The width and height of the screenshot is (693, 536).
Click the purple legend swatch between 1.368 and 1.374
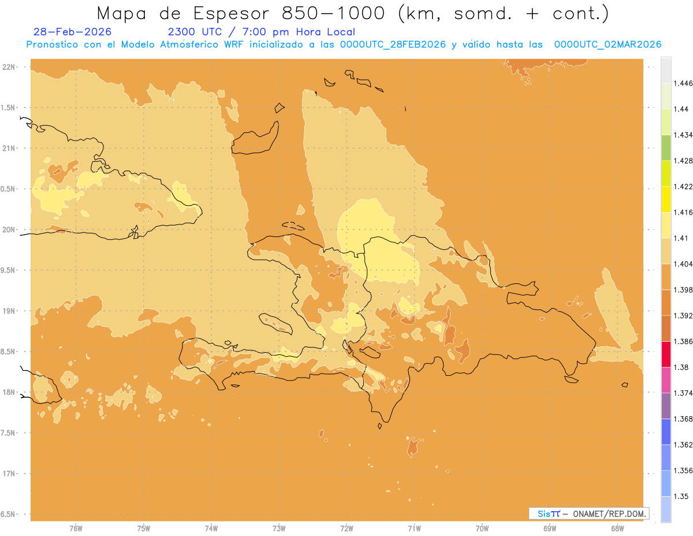[x=666, y=406]
